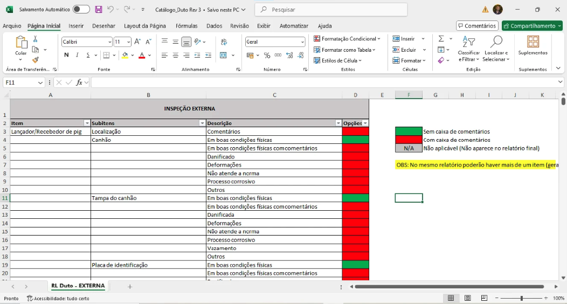Click the Format Painter brush icon
The image size is (567, 304).
(36, 60)
